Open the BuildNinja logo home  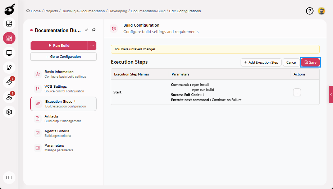point(10,9)
